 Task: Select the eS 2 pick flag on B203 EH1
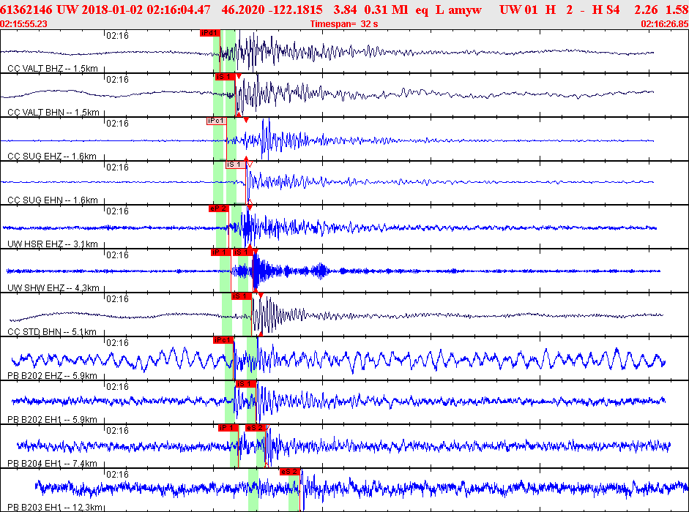point(289,472)
